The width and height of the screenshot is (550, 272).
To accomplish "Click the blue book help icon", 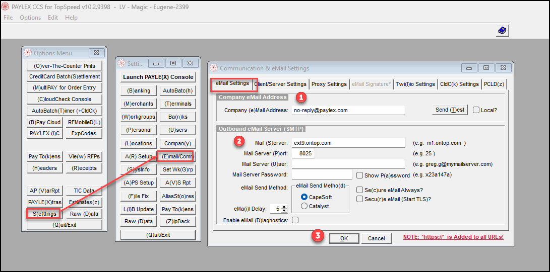I will pyautogui.click(x=503, y=31).
